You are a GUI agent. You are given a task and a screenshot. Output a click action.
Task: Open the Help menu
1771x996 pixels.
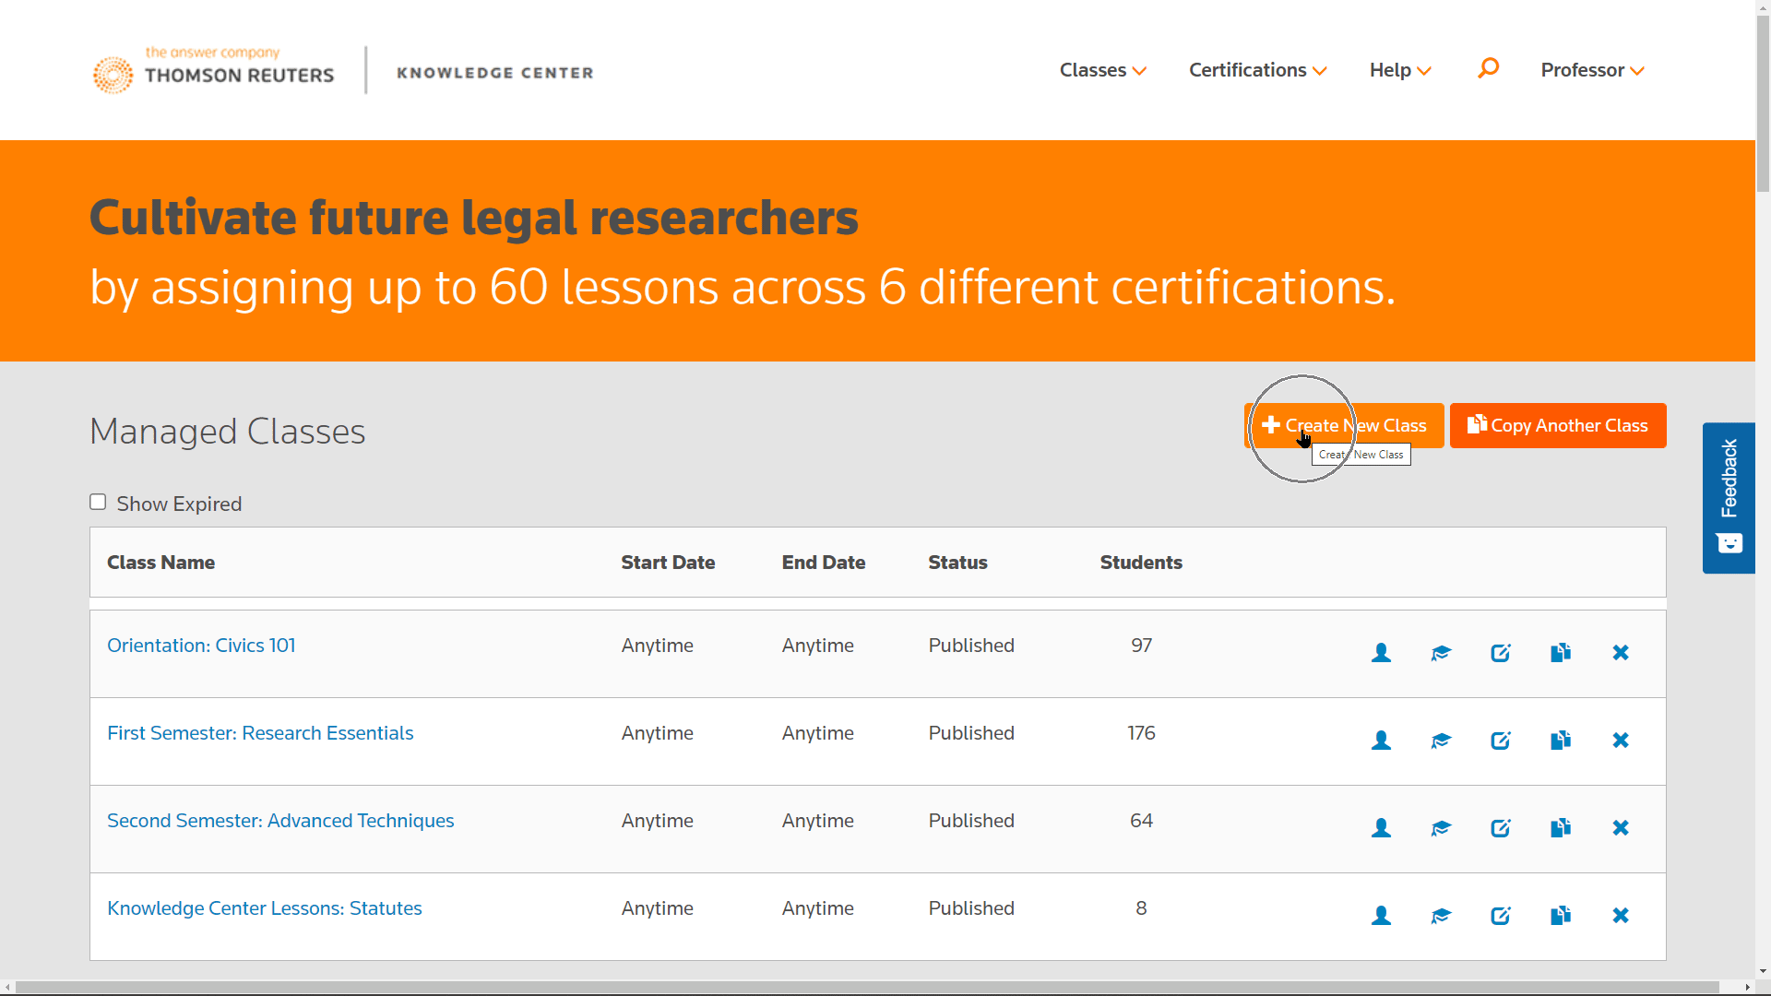[1399, 70]
